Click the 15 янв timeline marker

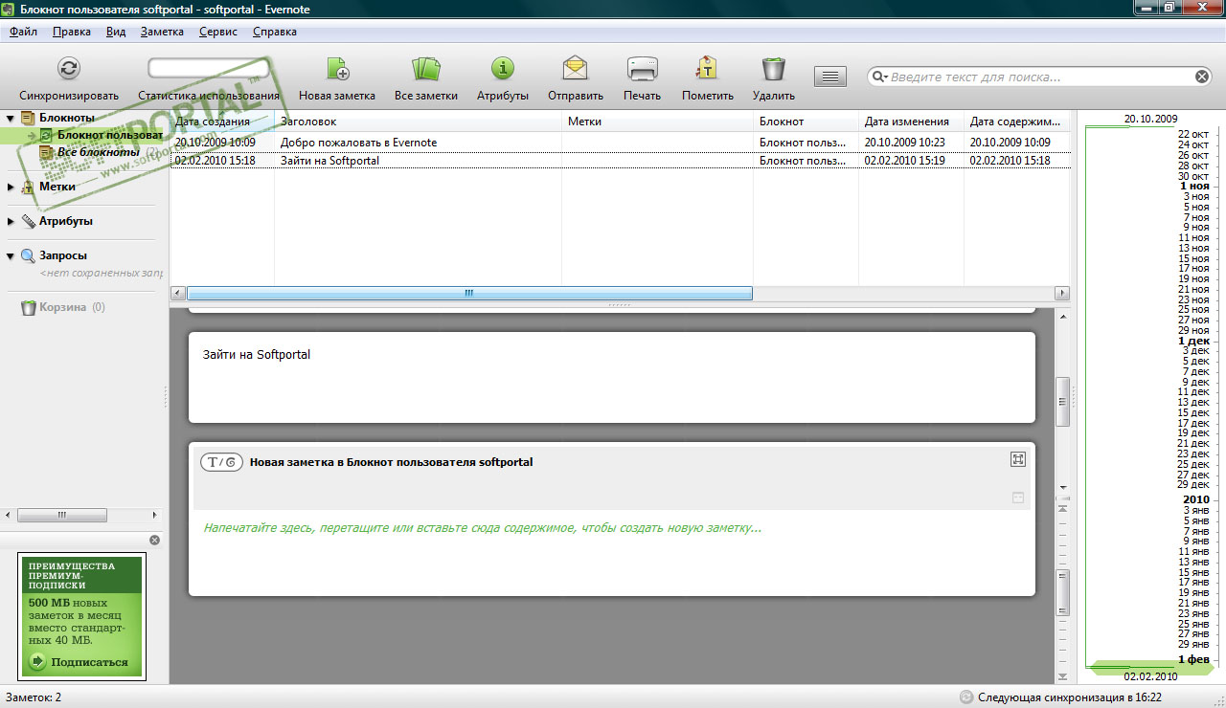1193,572
